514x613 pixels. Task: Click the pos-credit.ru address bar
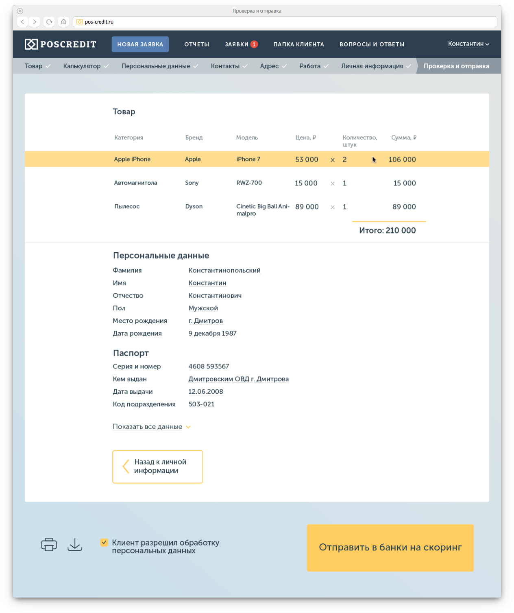tap(285, 22)
